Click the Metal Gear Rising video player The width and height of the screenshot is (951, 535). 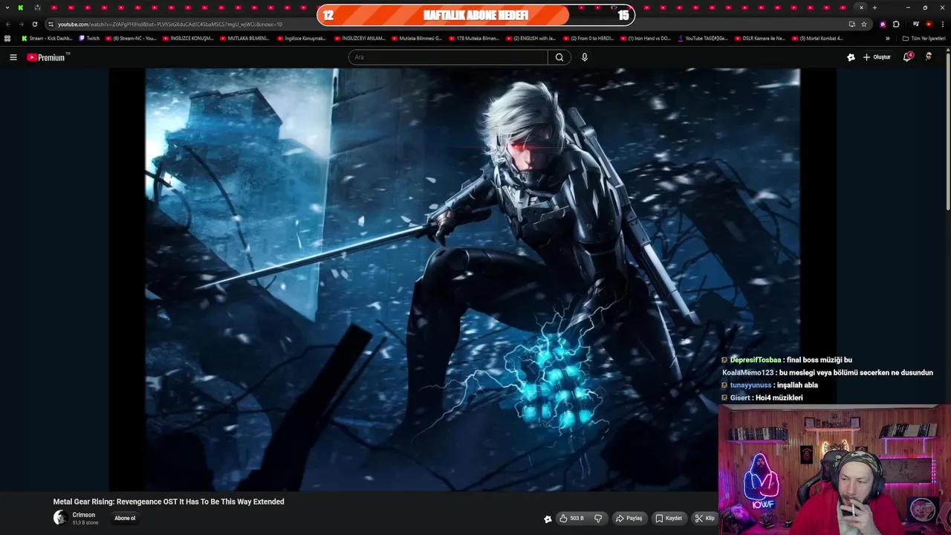(473, 279)
